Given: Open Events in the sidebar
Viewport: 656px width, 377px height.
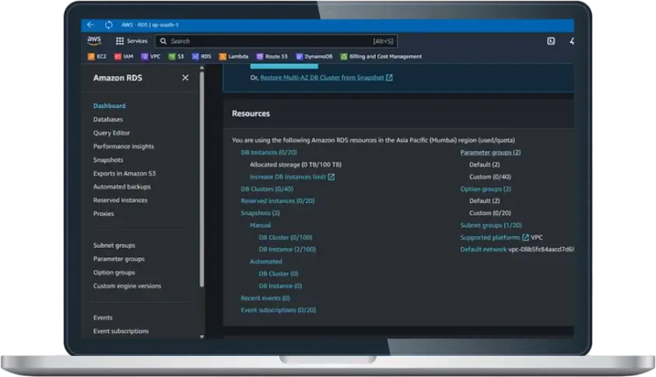Looking at the screenshot, I should 103,318.
